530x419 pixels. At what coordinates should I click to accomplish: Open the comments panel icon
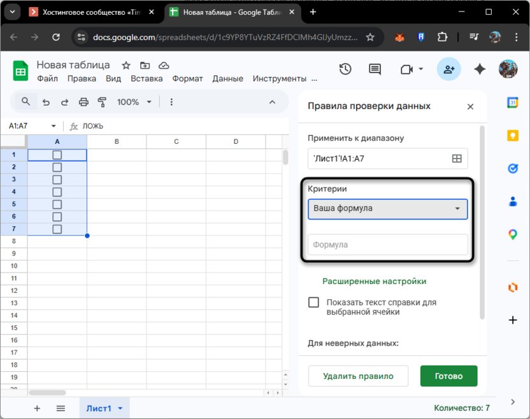[374, 69]
